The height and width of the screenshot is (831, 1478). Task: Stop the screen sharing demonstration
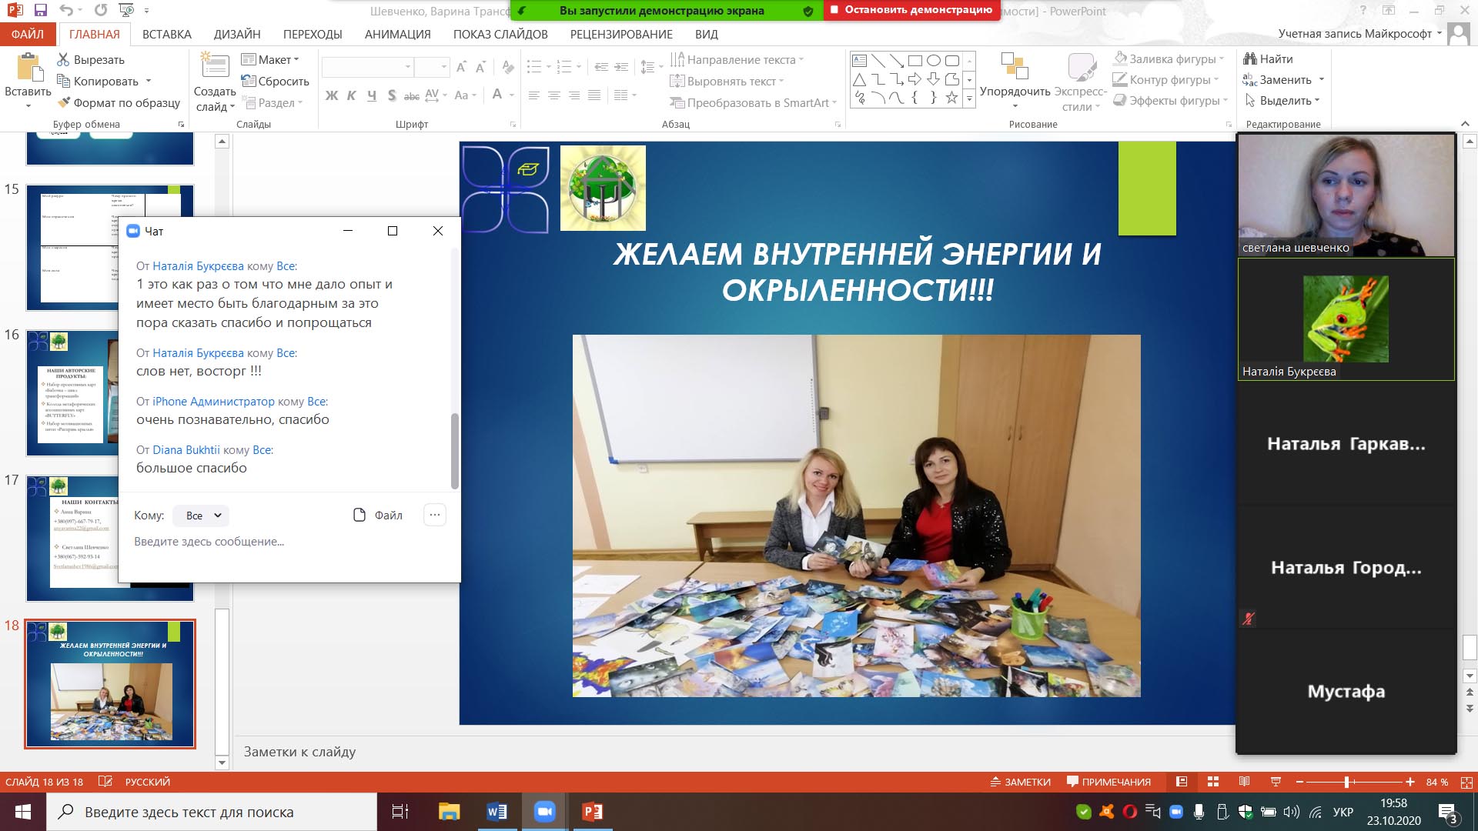[x=911, y=10]
